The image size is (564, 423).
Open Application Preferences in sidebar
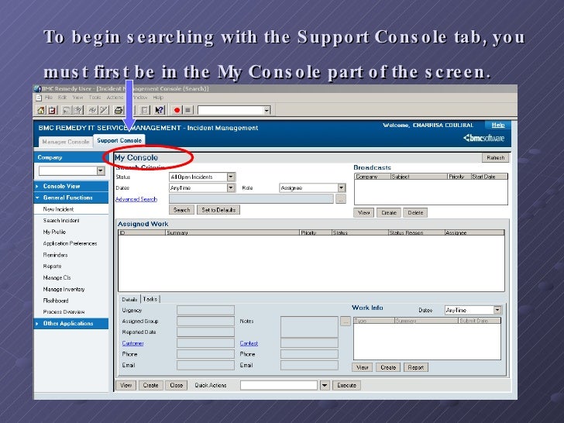pos(70,243)
